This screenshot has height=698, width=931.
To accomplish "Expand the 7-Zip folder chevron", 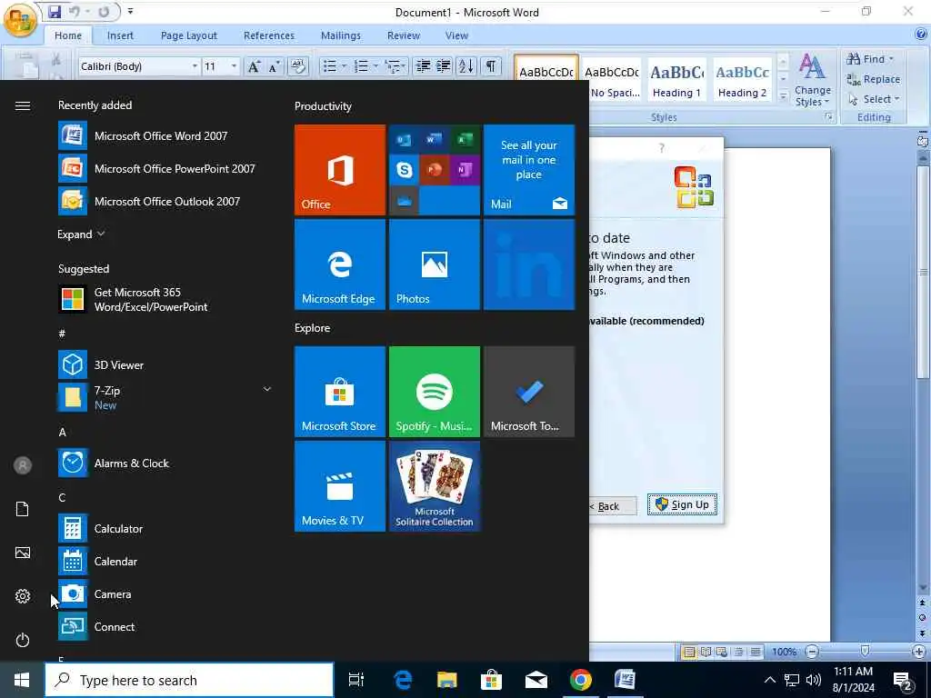I will (x=267, y=389).
